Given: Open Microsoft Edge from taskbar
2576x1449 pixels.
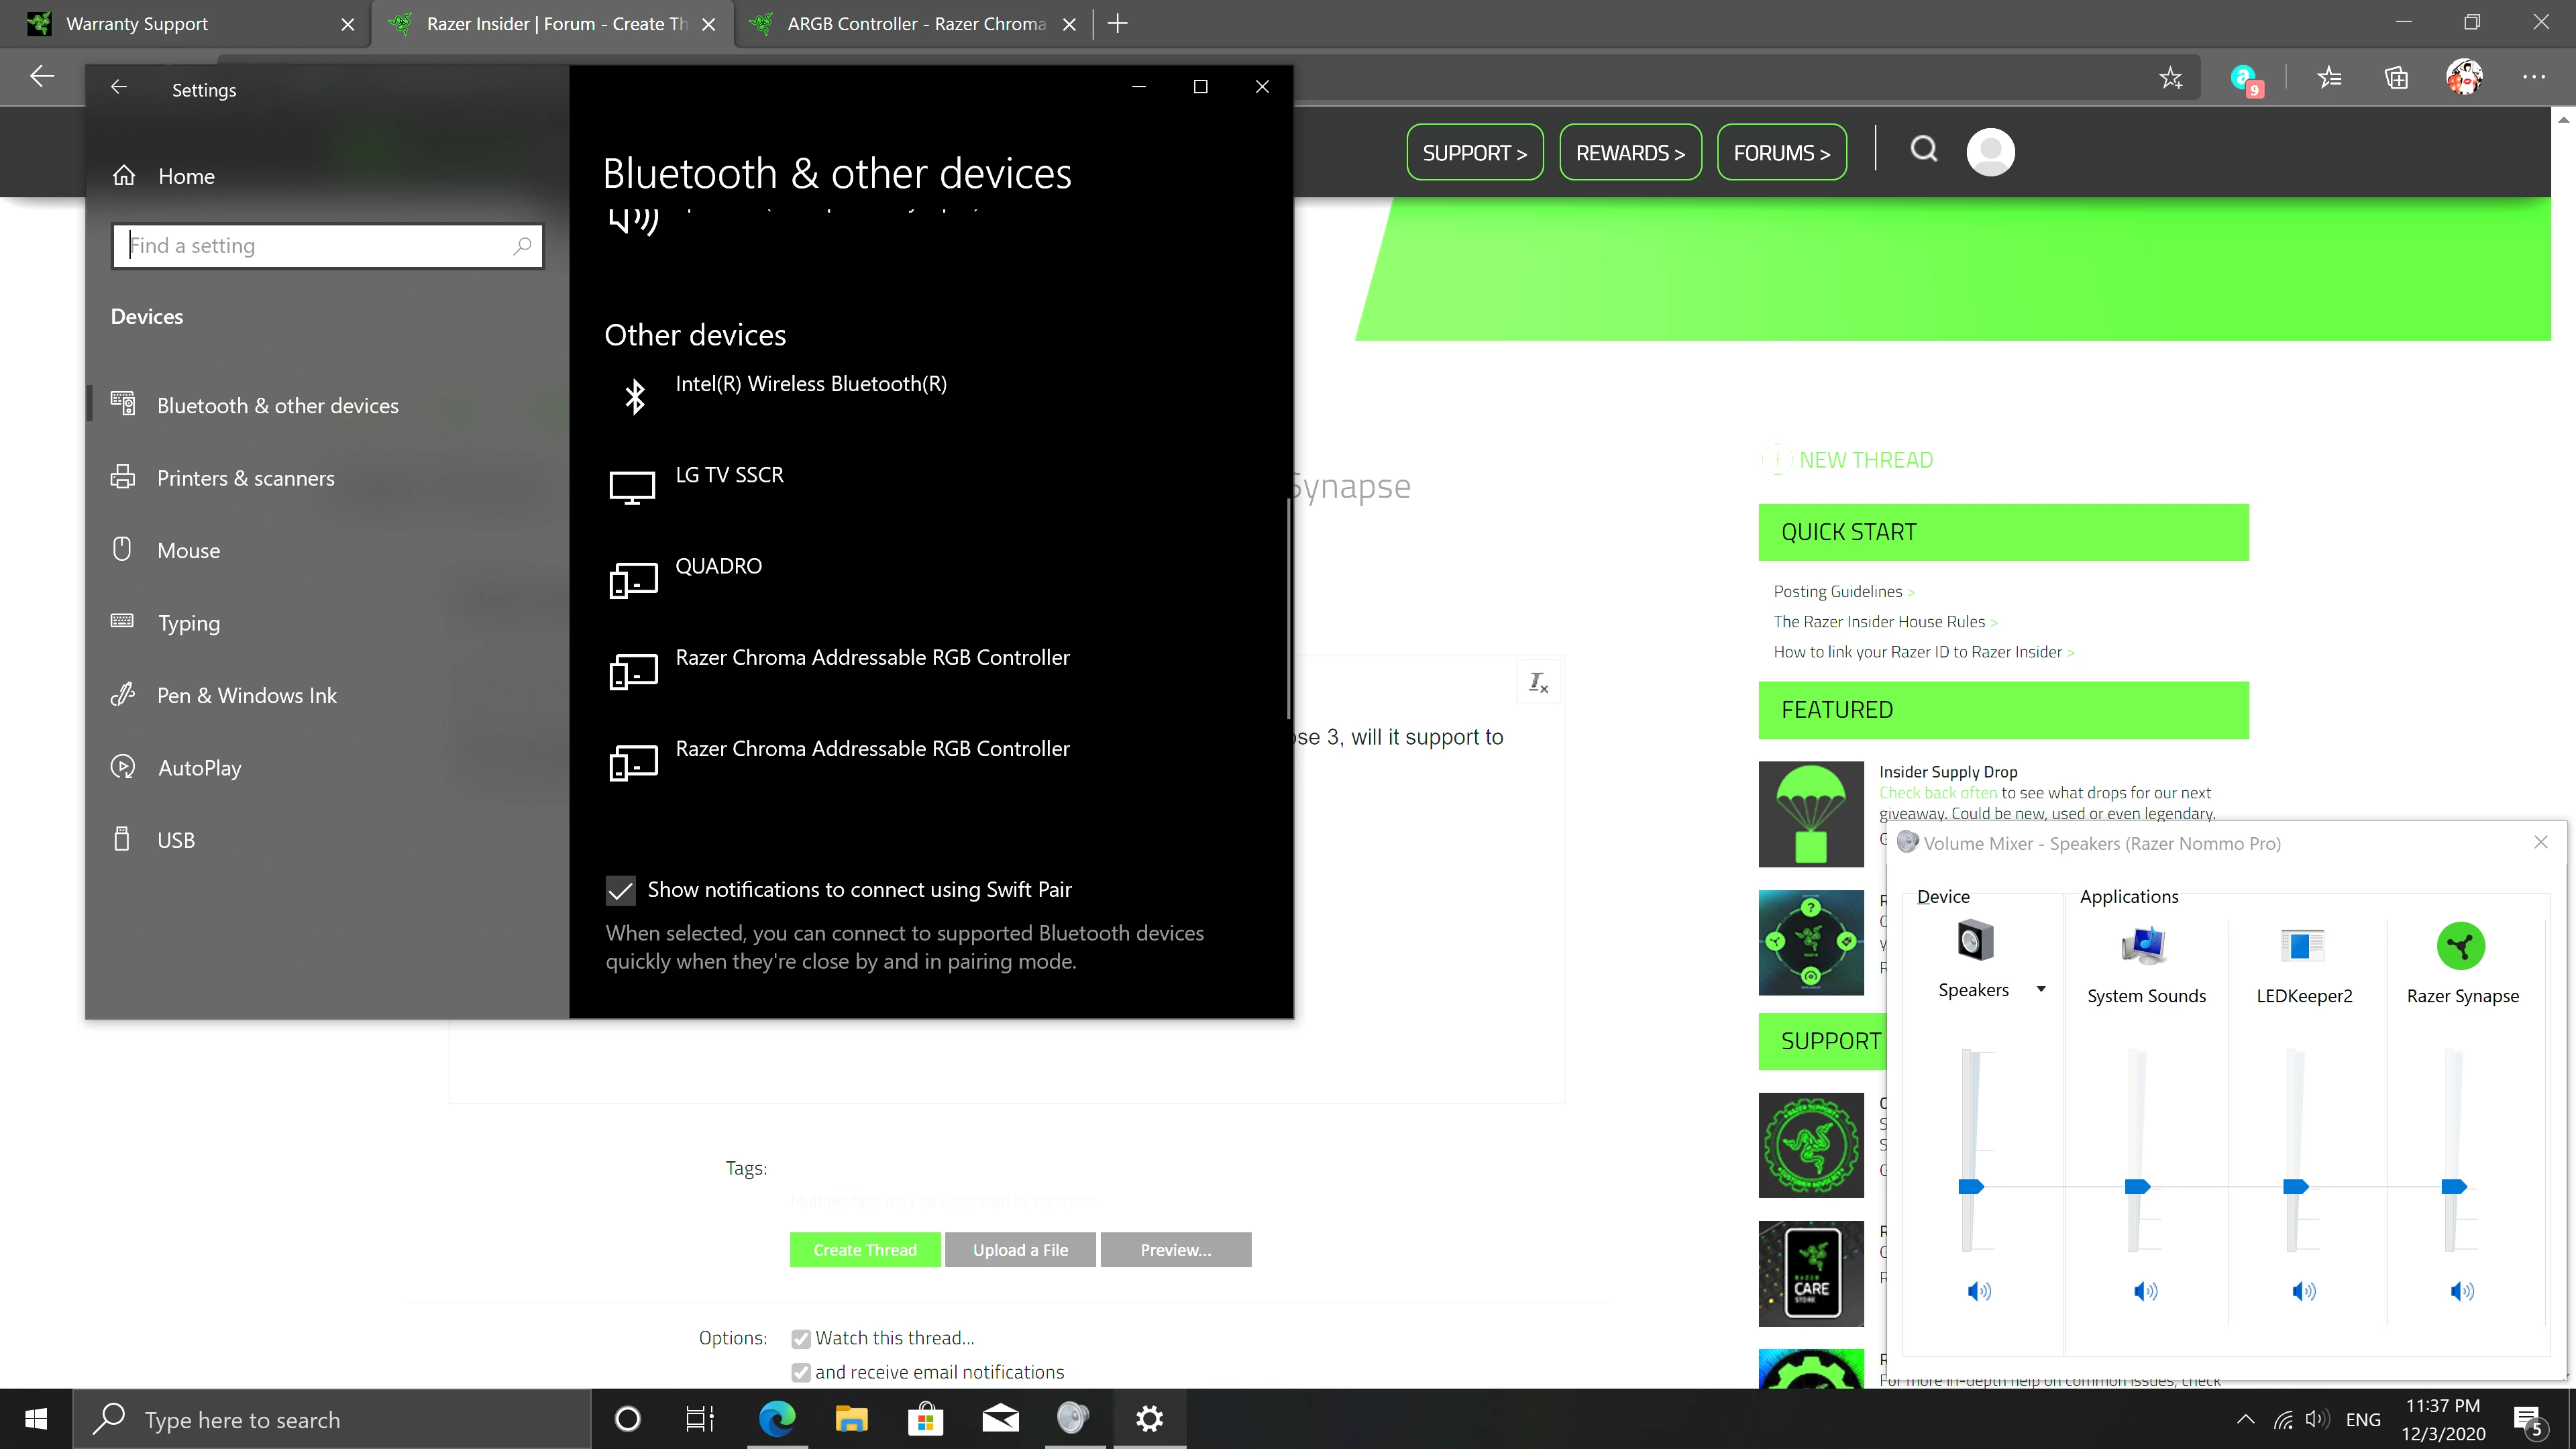Looking at the screenshot, I should [777, 1418].
